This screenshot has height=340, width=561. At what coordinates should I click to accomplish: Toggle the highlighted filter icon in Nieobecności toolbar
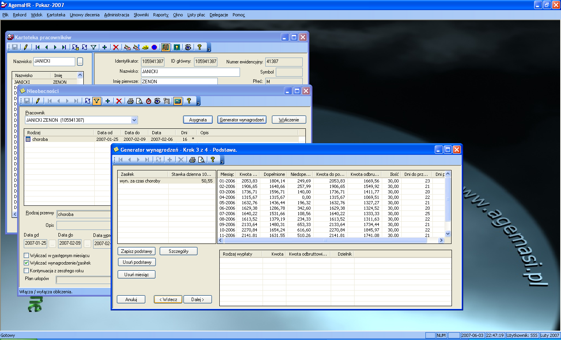97,101
